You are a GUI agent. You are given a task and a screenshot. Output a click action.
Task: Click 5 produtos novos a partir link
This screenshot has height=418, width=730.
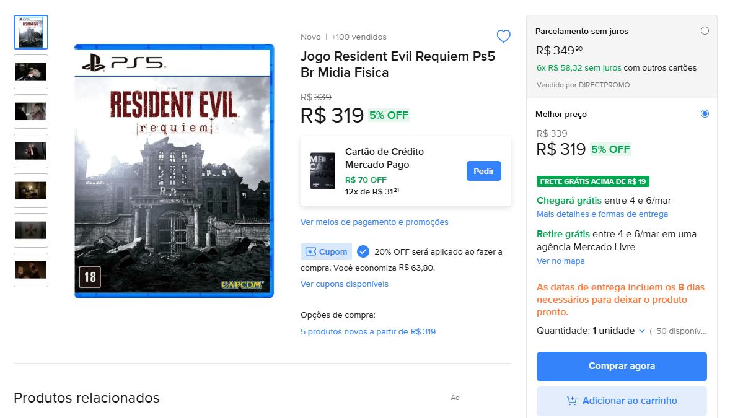point(368,331)
